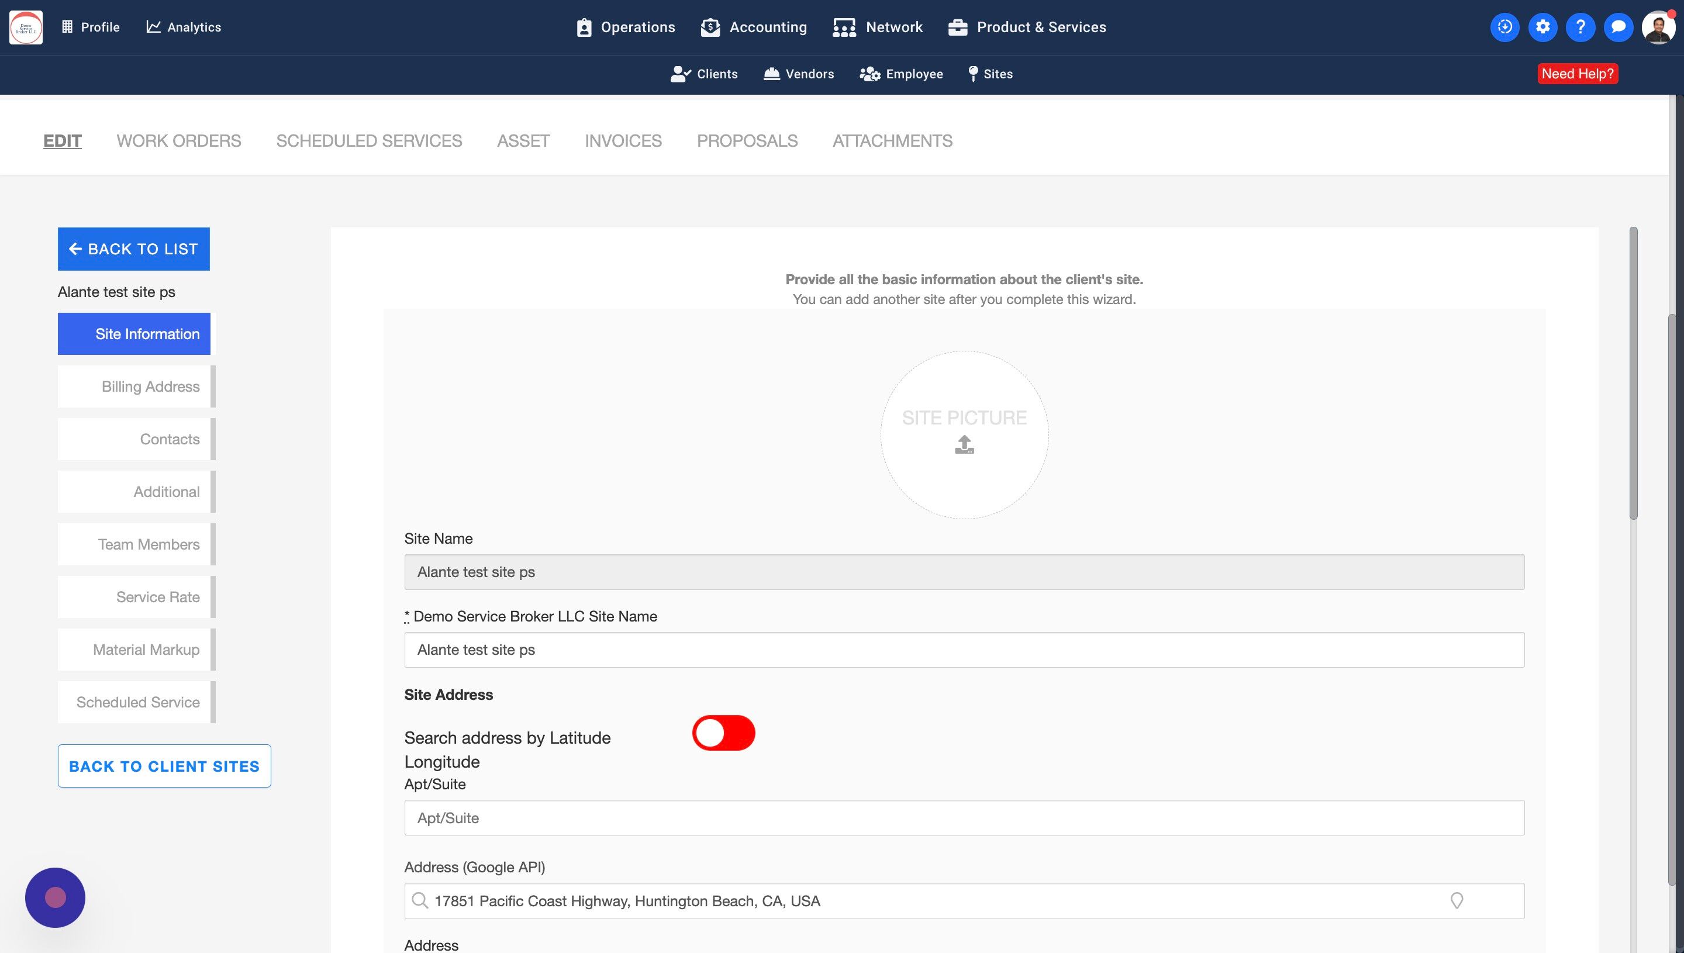Viewport: 1684px width, 953px height.
Task: Open the chat messages icon
Action: (1618, 27)
